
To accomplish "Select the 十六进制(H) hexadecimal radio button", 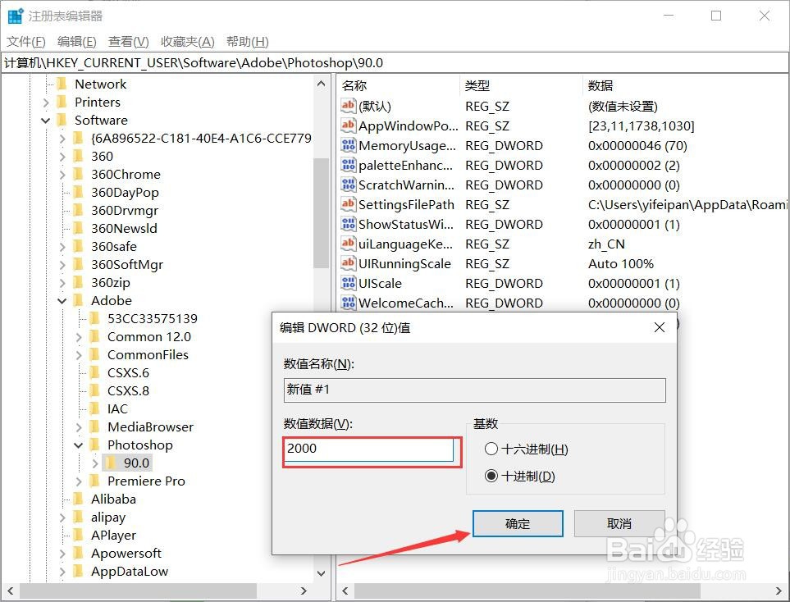I will [491, 449].
